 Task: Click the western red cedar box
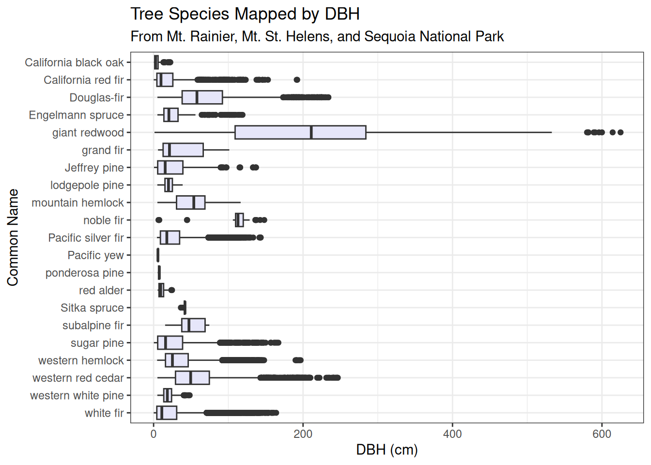click(192, 378)
